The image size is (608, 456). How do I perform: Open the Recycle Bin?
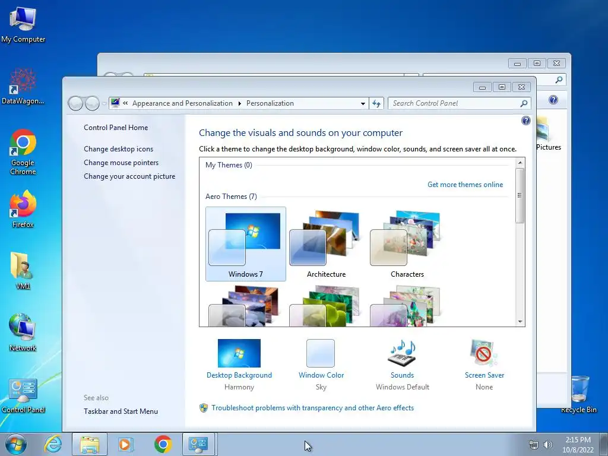pos(579,394)
